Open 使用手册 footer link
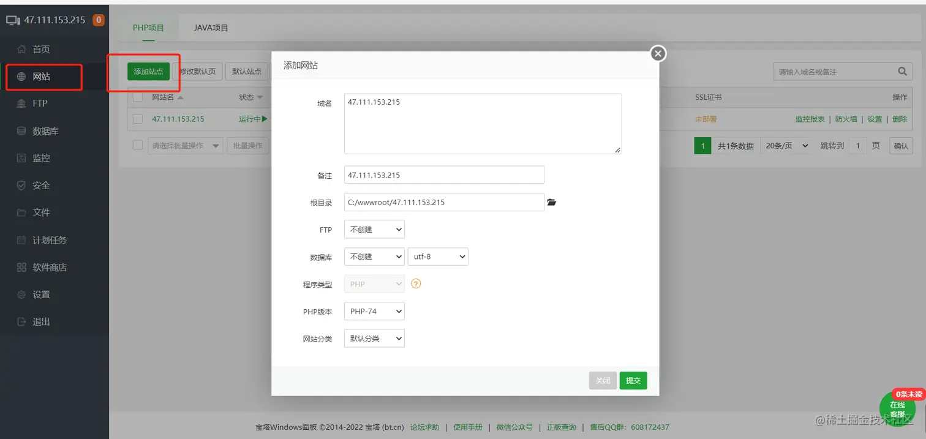This screenshot has height=439, width=926. (468, 427)
